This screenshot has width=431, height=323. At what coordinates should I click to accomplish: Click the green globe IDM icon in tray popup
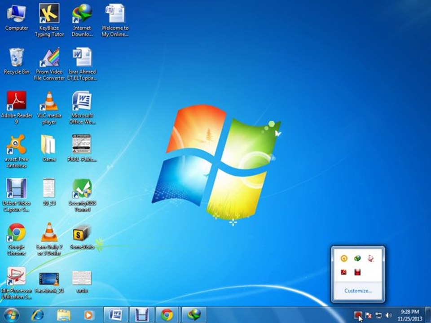[357, 258]
